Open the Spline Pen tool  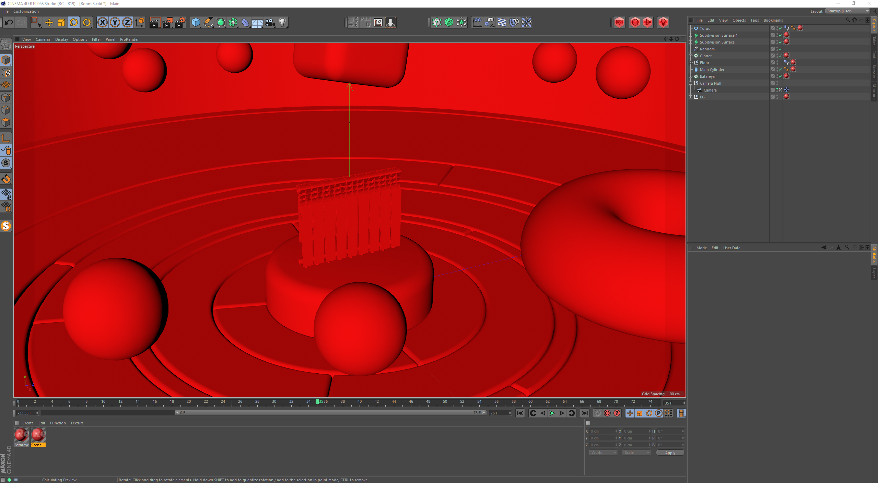(x=208, y=23)
